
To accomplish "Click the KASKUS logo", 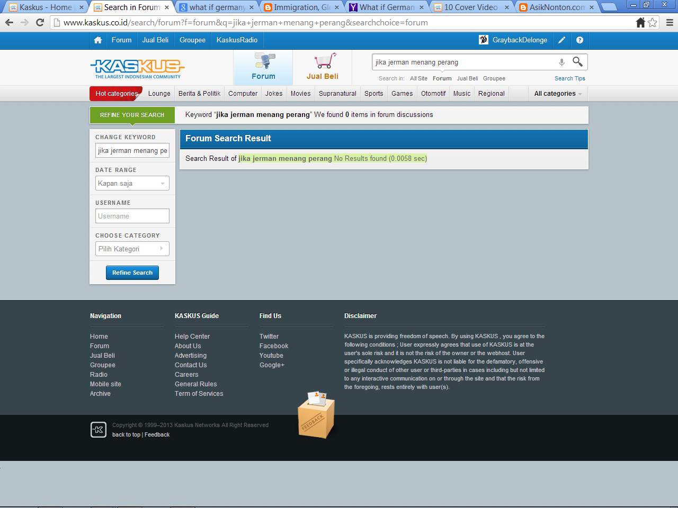I will [138, 68].
